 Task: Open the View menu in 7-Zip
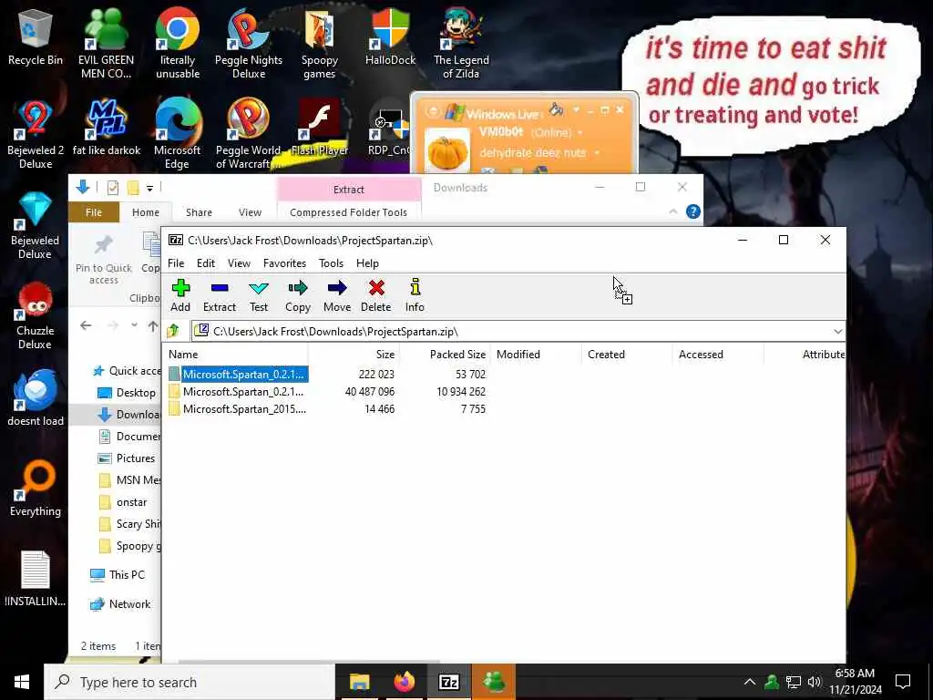point(239,263)
